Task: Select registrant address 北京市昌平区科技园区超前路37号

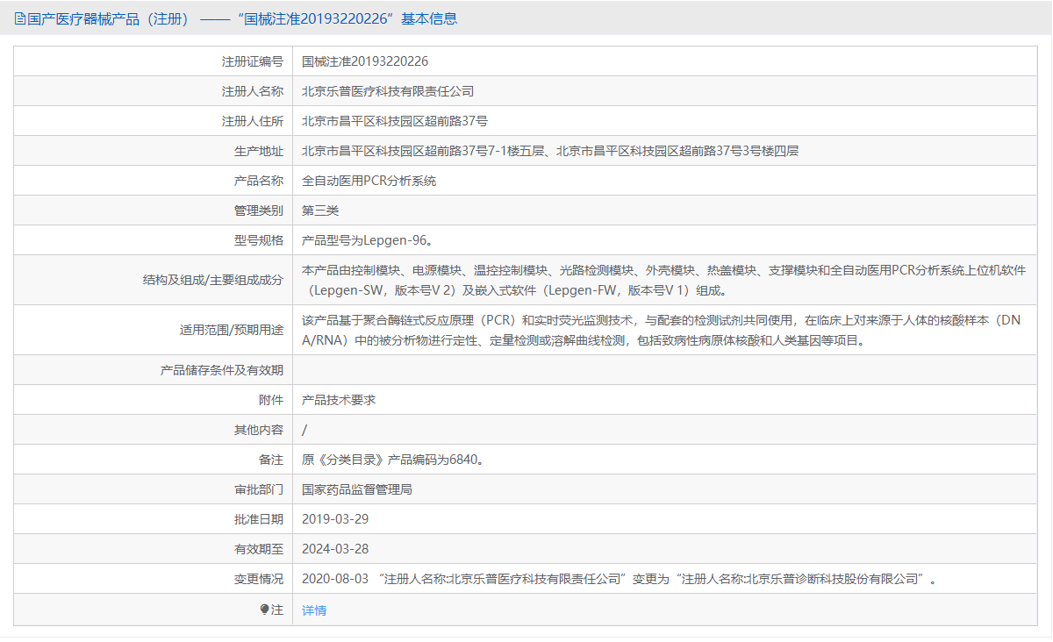Action: [395, 121]
